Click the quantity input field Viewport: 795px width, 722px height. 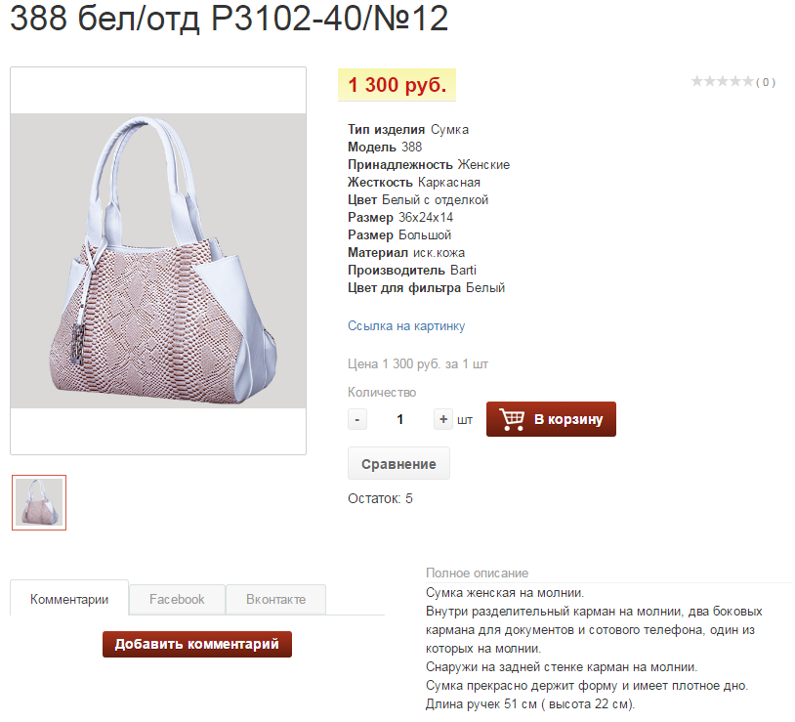coord(400,420)
